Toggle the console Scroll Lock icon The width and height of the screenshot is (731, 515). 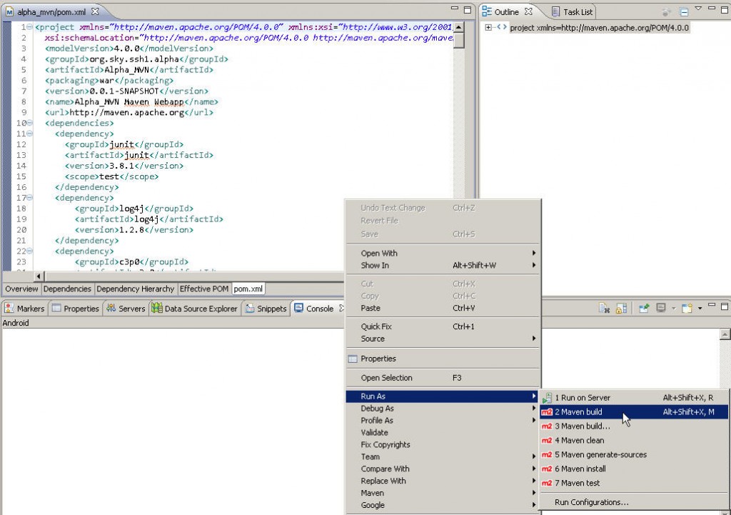pos(621,309)
